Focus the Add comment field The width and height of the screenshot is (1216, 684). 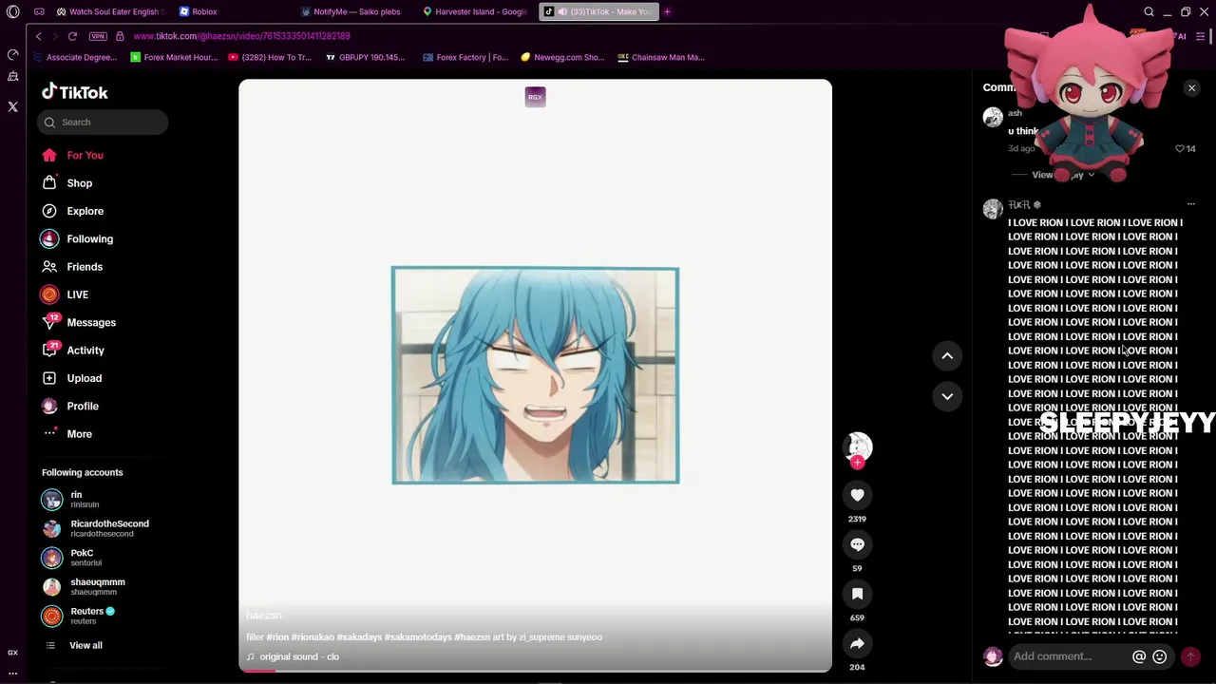(1069, 656)
